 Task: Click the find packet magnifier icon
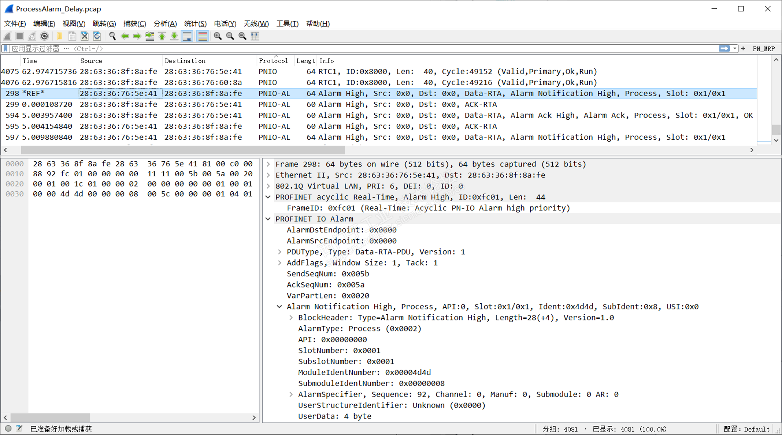[x=112, y=36]
